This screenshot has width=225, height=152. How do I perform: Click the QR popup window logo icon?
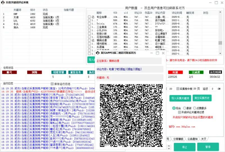click(98, 53)
